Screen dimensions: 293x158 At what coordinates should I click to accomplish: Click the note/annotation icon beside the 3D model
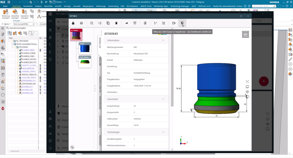247,87
